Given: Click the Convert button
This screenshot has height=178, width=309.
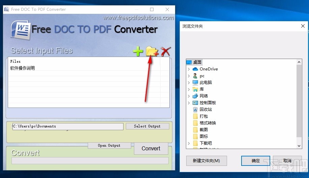Looking at the screenshot, I should click(x=151, y=148).
